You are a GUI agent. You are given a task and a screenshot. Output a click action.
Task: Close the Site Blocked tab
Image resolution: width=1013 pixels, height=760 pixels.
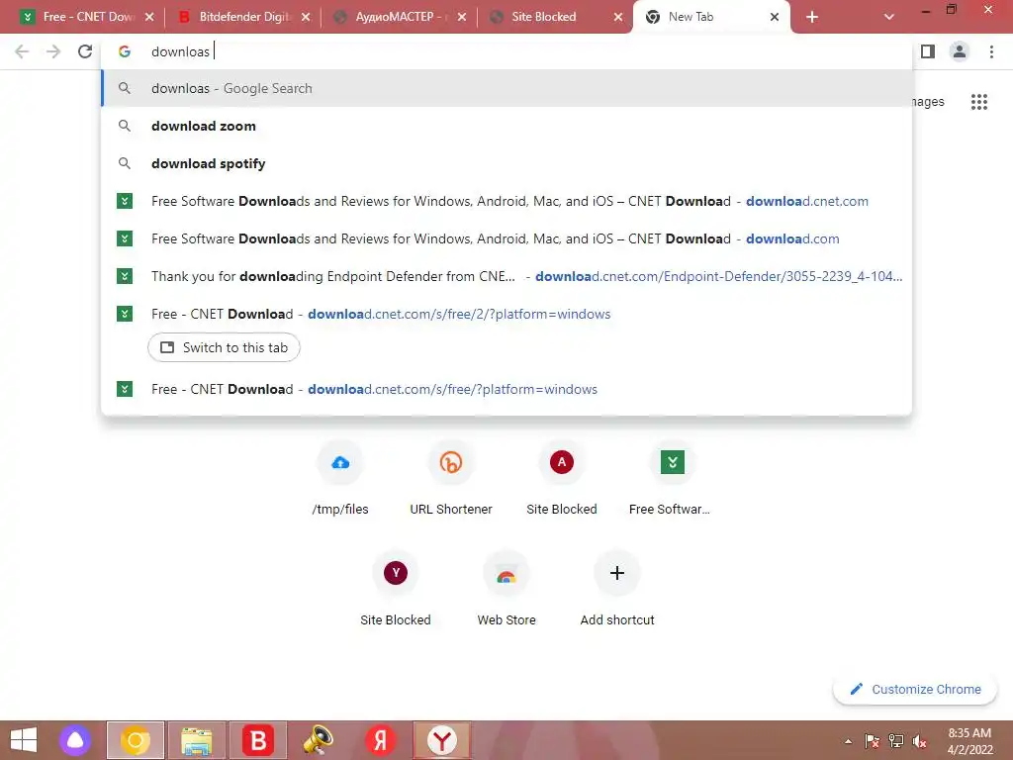pos(618,18)
